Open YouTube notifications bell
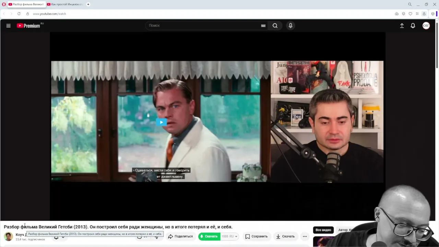 pos(413,25)
